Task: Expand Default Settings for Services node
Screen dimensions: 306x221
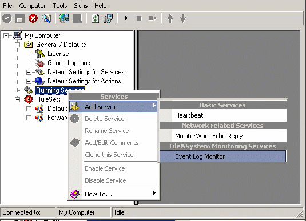Action: [29, 72]
